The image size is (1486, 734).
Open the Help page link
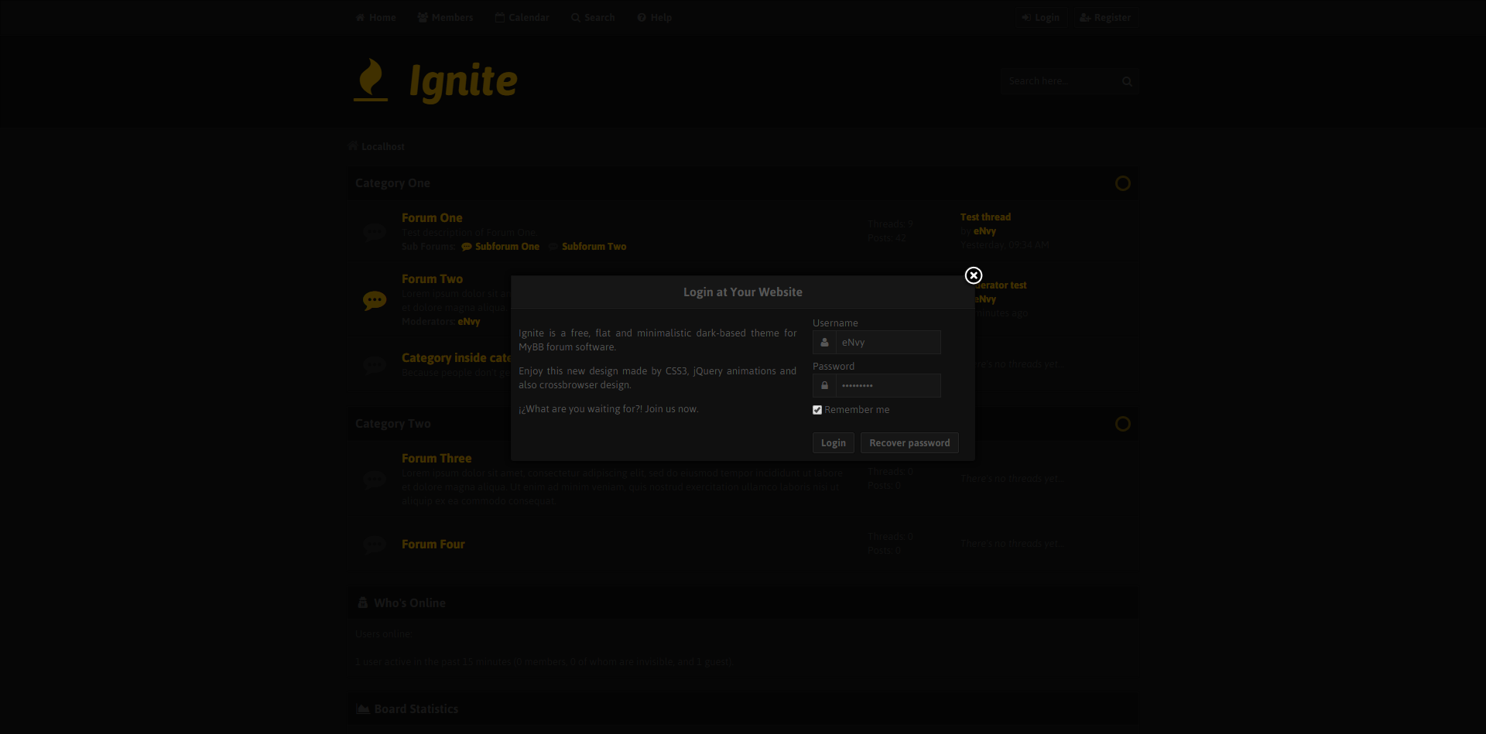pyautogui.click(x=655, y=17)
